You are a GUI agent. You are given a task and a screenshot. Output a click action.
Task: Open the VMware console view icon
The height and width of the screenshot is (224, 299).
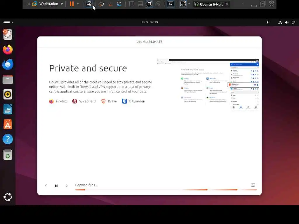[x=171, y=4]
